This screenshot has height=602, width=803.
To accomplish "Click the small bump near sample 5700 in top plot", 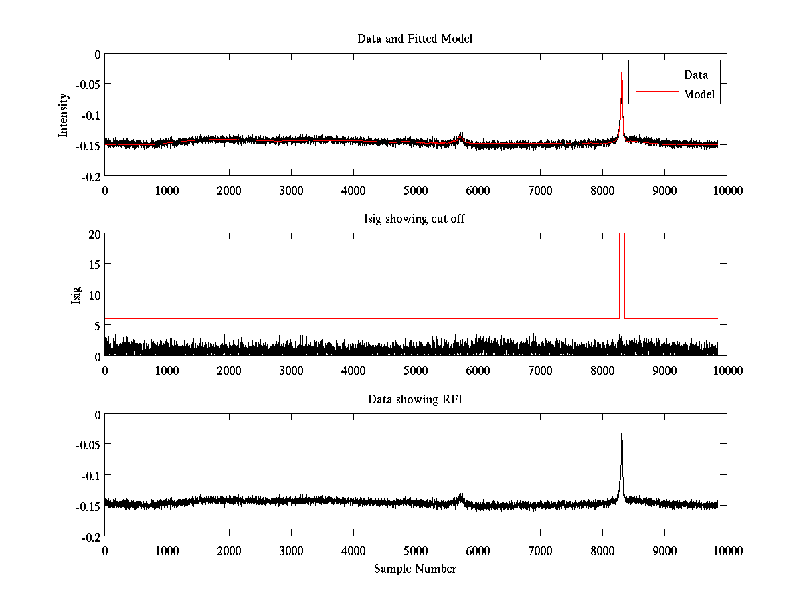I will tap(460, 137).
